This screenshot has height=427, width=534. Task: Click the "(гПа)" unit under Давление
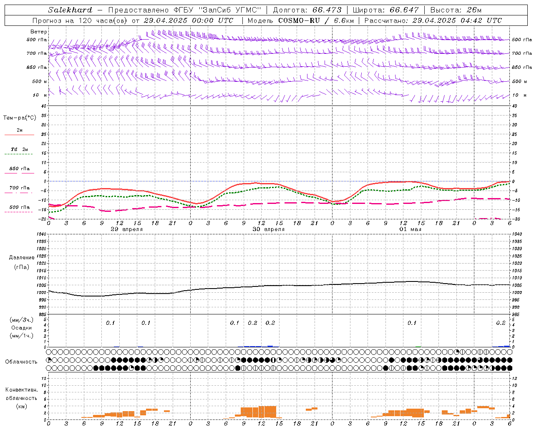tap(22, 267)
